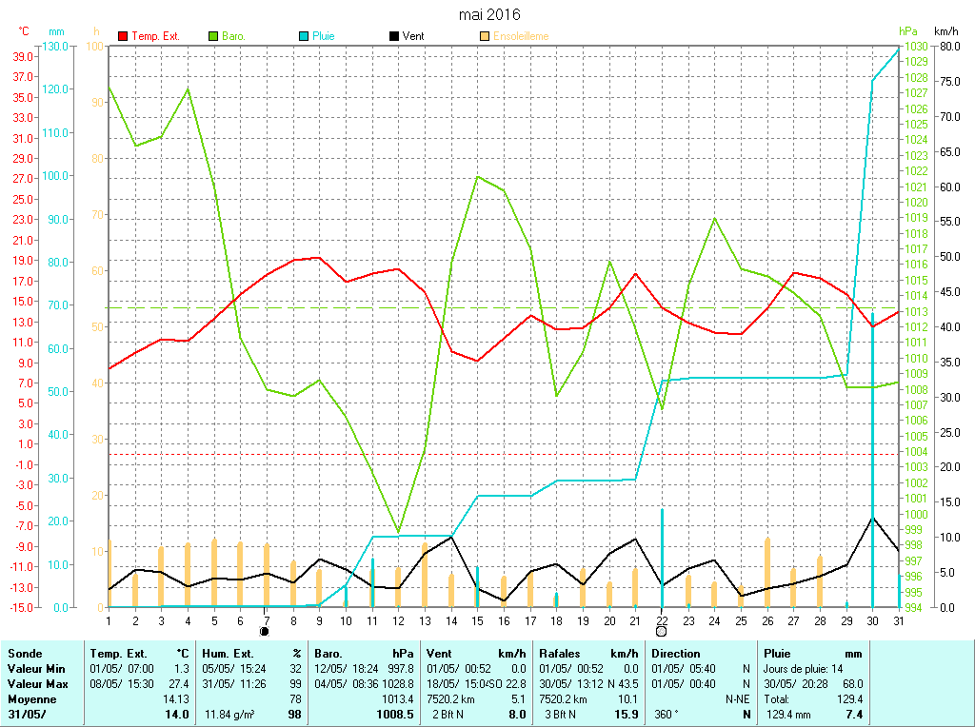This screenshot has width=975, height=727.
Task: Click the full moon icon below day 22
Action: pyautogui.click(x=661, y=631)
